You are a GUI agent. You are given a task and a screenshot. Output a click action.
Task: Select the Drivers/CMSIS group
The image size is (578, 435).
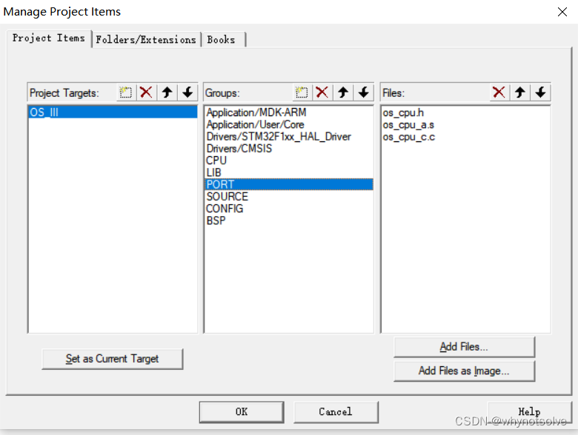coord(289,148)
